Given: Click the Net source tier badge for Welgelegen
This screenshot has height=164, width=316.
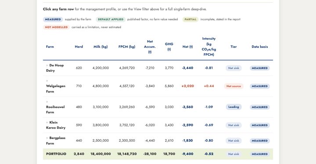Looking at the screenshot, I should click(233, 86).
